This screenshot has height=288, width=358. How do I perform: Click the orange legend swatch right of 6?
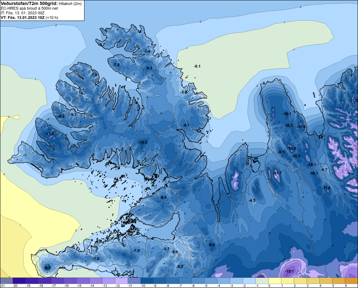[x=352, y=281]
